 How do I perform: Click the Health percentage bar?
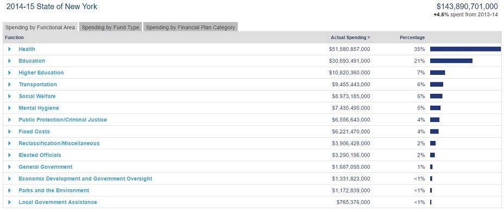point(465,49)
